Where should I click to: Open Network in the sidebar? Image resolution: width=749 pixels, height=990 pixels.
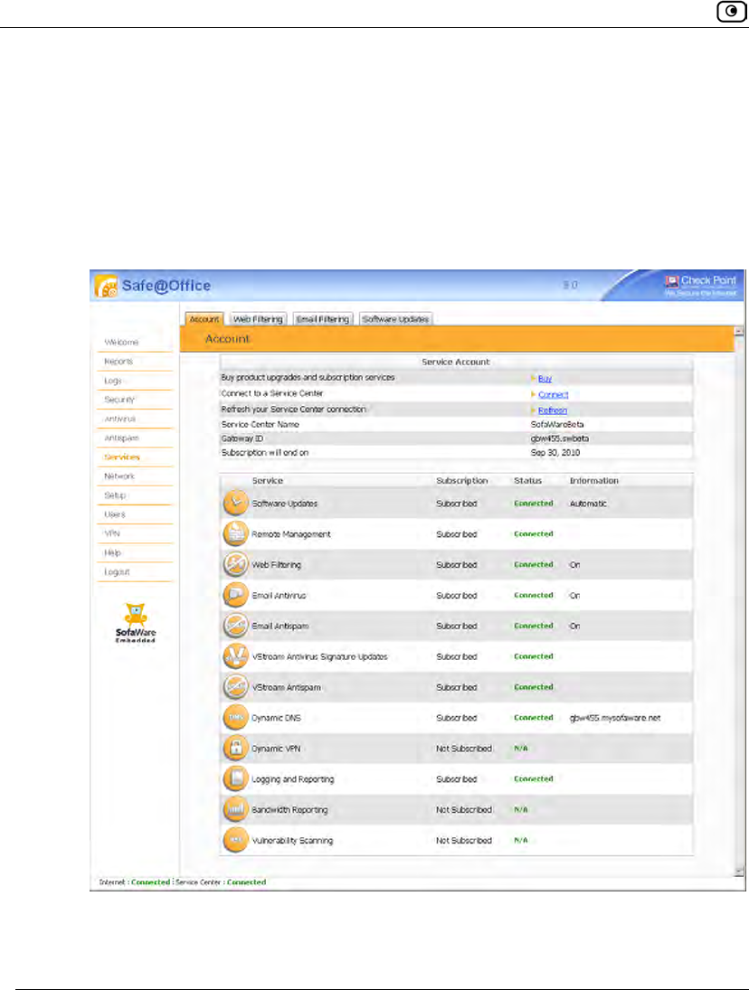click(x=119, y=476)
